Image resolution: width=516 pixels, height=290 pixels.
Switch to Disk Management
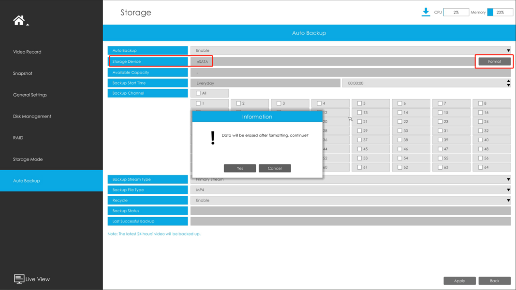tap(32, 116)
